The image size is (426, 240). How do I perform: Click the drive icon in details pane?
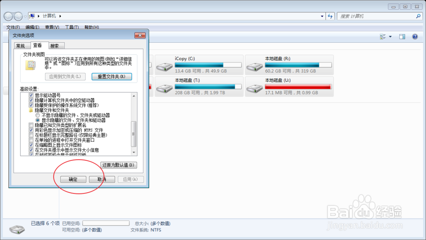(17, 229)
